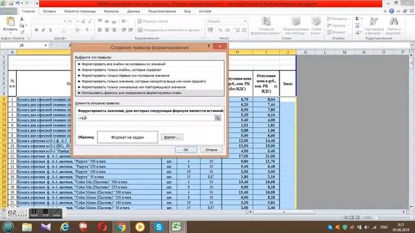The height and width of the screenshot is (233, 415).
Task: Open Cell styles (Стили ячеек) gallery
Action: (316, 26)
